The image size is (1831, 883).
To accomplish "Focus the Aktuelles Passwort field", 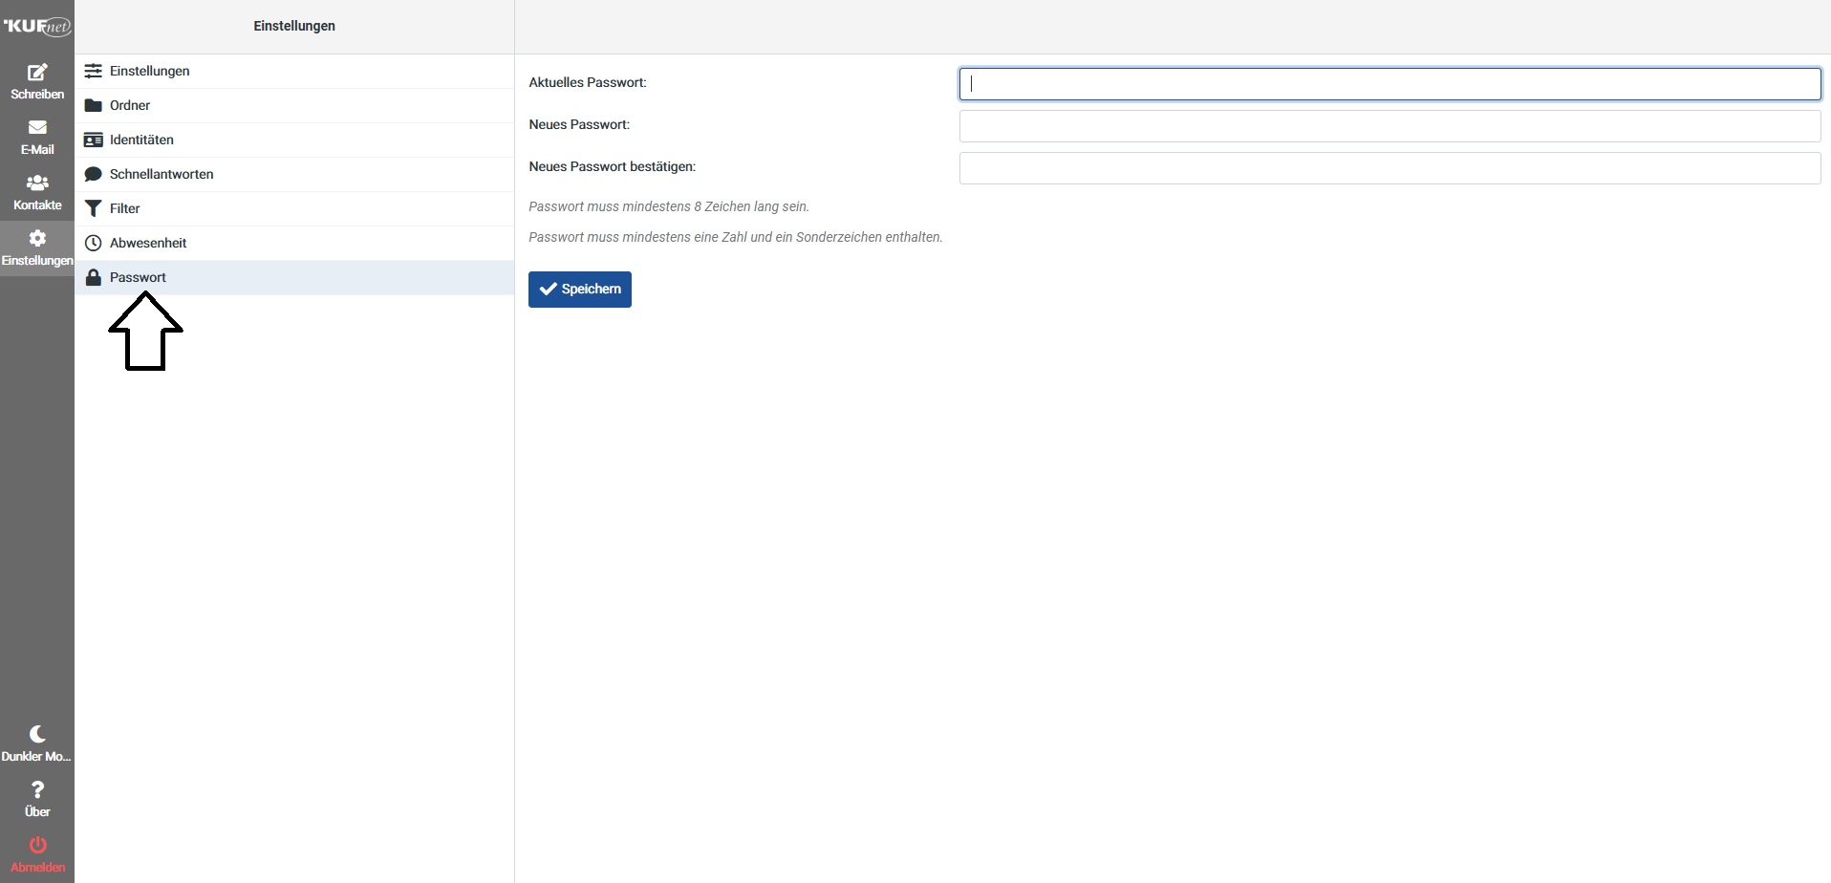I will pos(1389,84).
